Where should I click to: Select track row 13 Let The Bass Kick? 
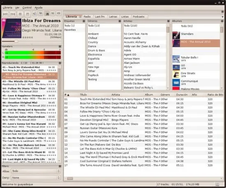tap(143, 149)
